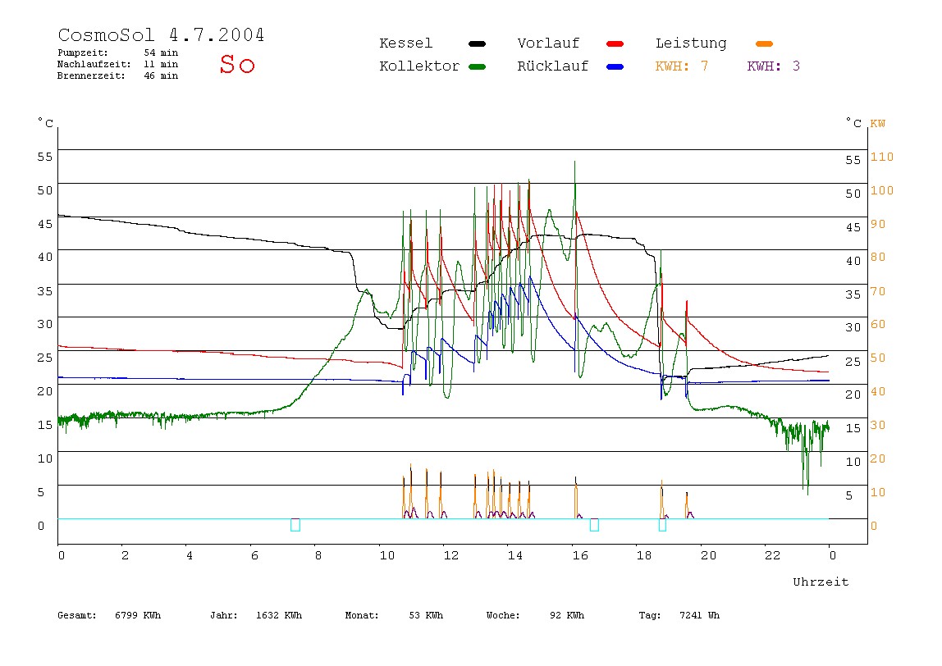This screenshot has width=942, height=666.
Task: Select the "Pumpzeit:" label
Action: pos(83,52)
